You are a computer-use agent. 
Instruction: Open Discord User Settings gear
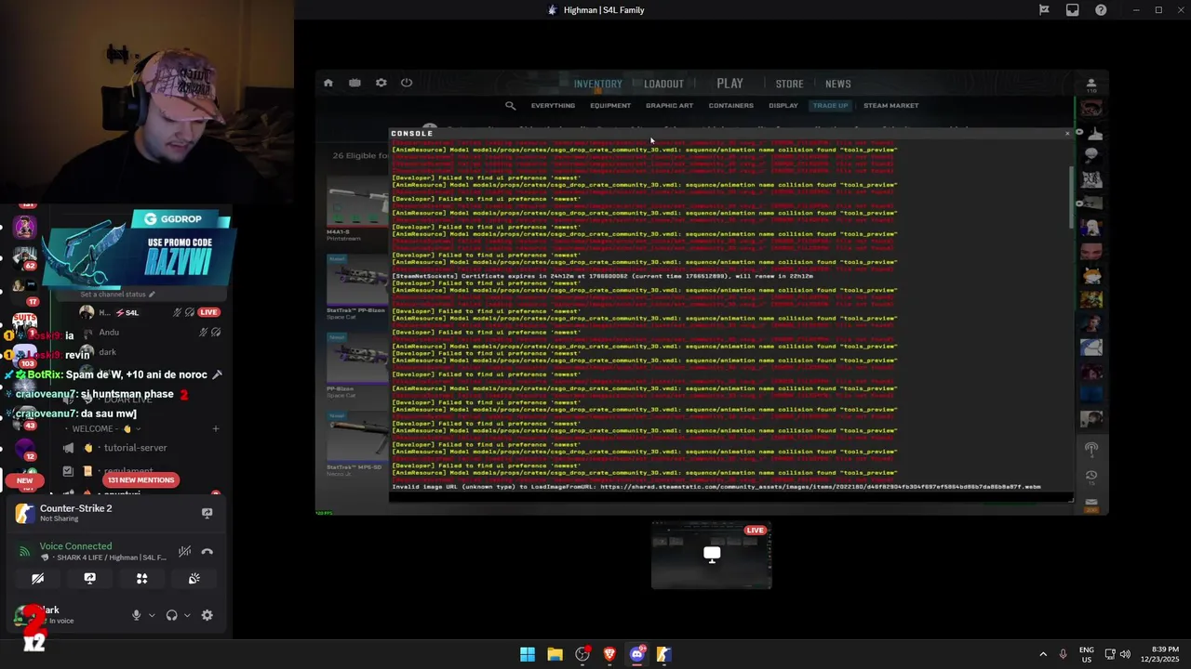pyautogui.click(x=207, y=615)
